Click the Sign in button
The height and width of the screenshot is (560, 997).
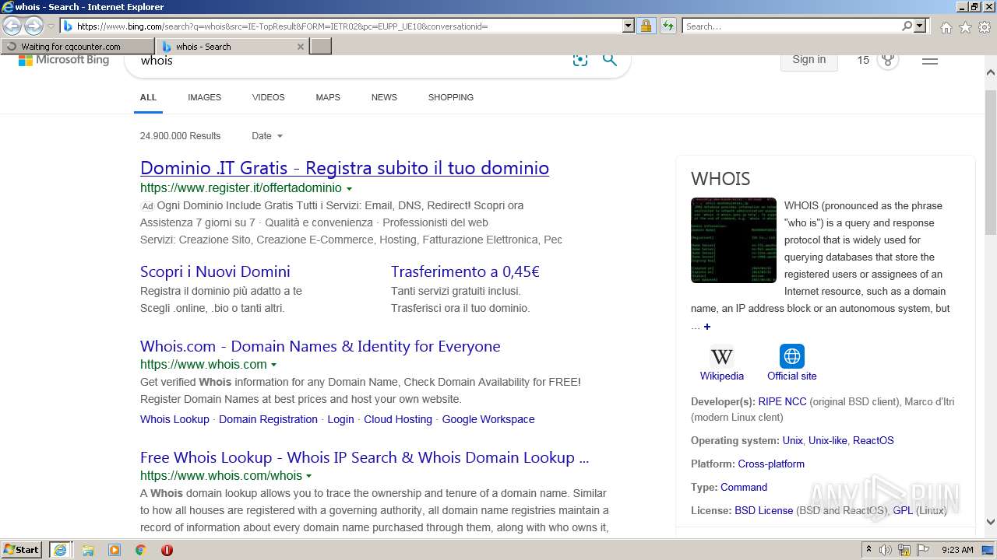coord(809,60)
